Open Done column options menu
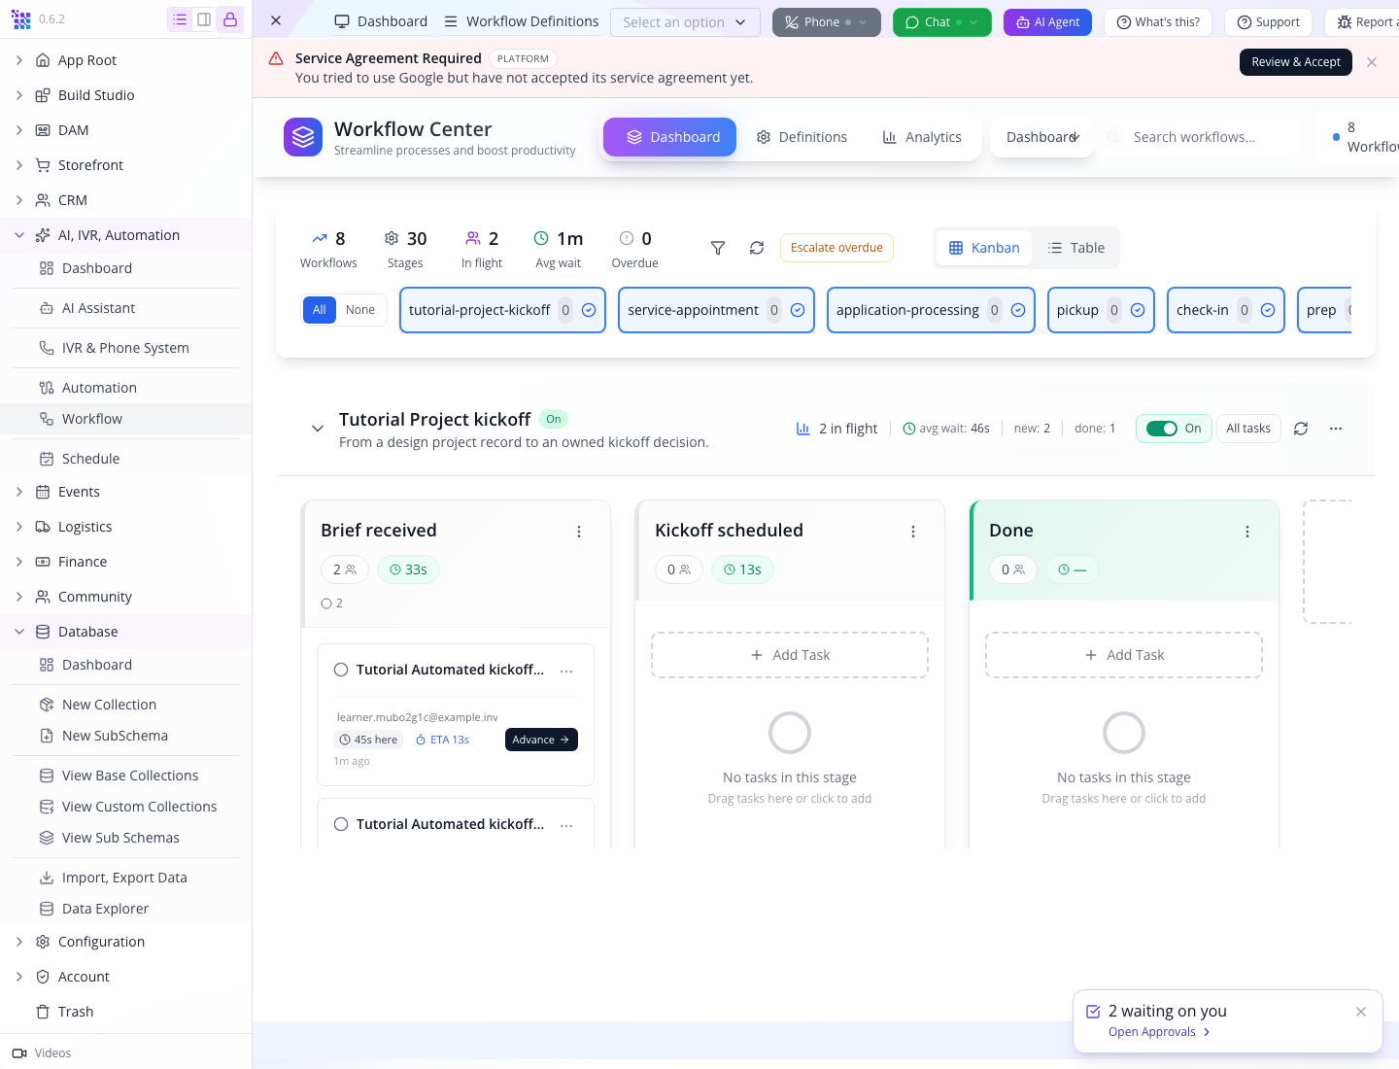1399x1069 pixels. click(x=1247, y=532)
